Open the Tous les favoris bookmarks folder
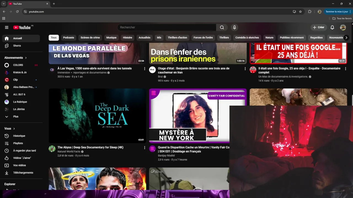Screen dimensions: 353x198 pos(342,18)
